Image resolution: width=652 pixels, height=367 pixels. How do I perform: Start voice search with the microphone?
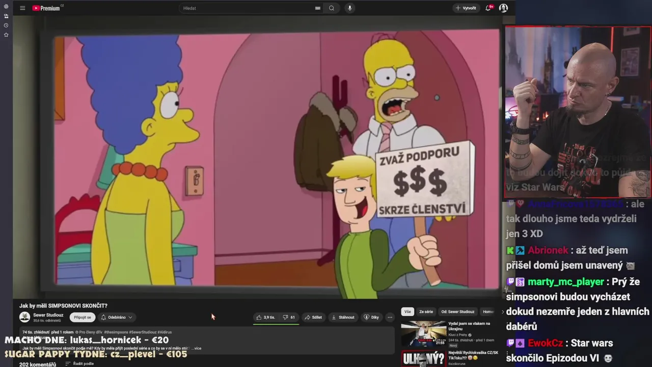pyautogui.click(x=349, y=8)
